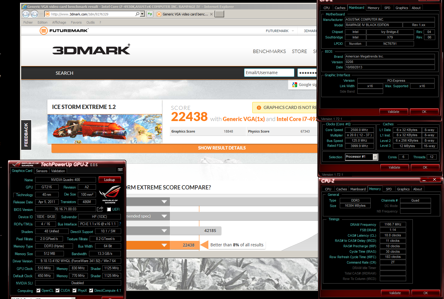Toggle the OpenCL computing checkbox
This screenshot has width=444, height=299.
coord(38,290)
